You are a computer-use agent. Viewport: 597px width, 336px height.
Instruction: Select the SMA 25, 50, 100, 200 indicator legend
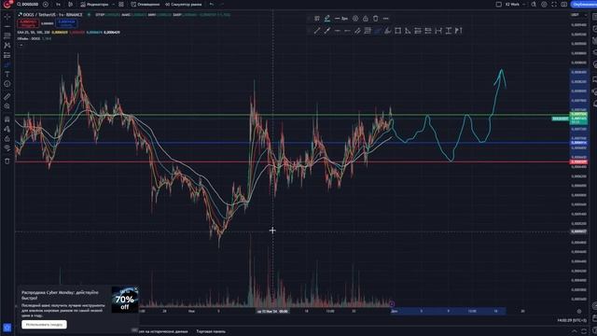pos(34,33)
